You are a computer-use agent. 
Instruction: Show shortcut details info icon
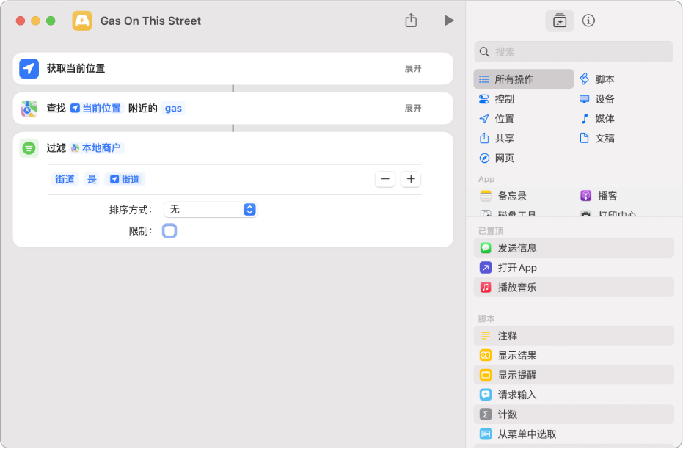tap(588, 21)
